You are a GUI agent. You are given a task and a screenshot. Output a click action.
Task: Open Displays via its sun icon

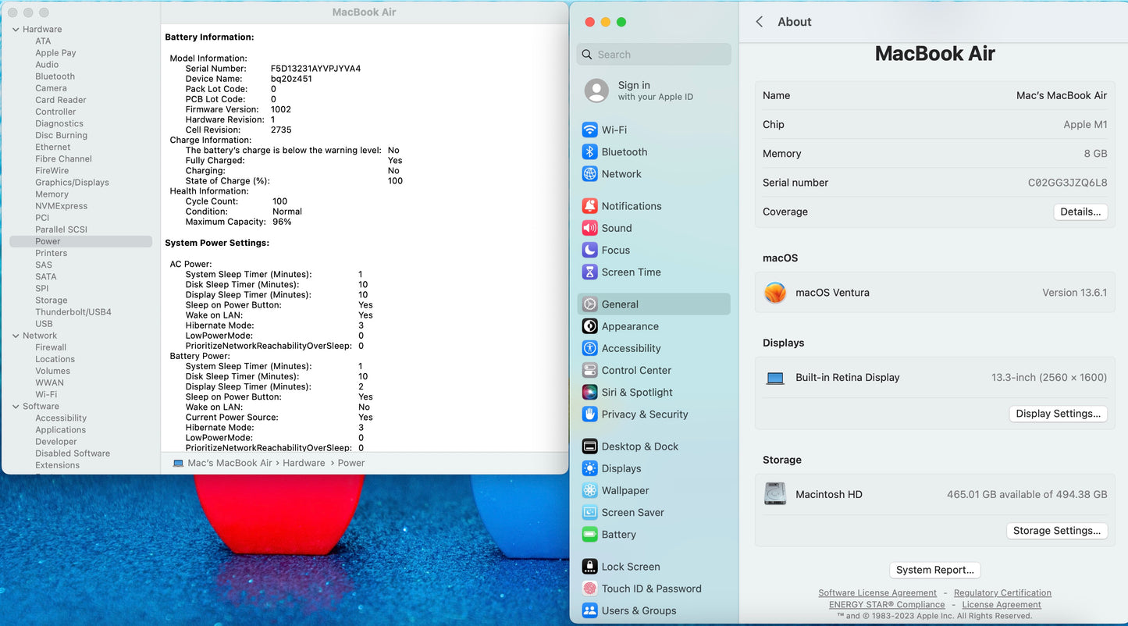pos(589,468)
